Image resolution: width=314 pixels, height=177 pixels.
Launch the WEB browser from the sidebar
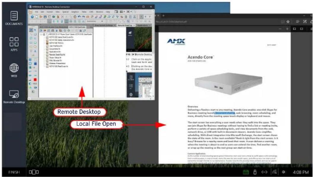click(x=14, y=70)
